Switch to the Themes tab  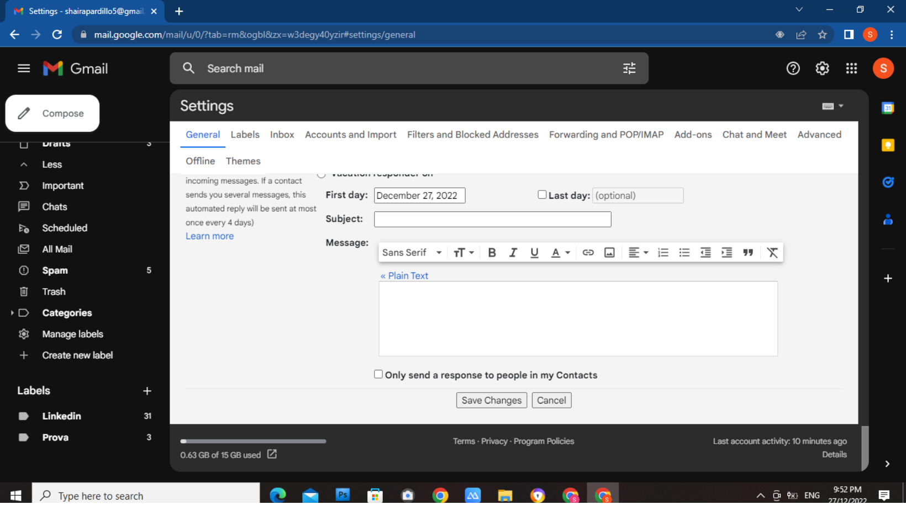click(x=243, y=161)
